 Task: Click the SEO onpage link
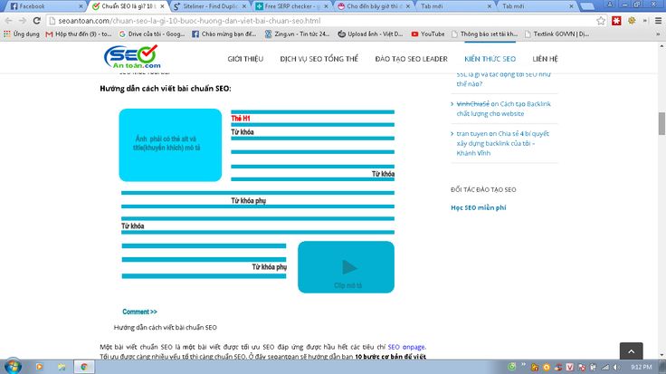click(406, 347)
